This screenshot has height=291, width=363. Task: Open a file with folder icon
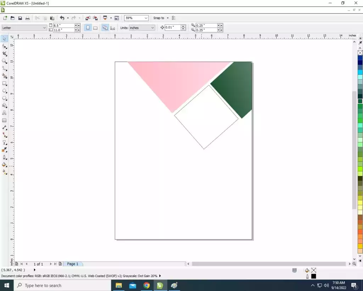12,18
